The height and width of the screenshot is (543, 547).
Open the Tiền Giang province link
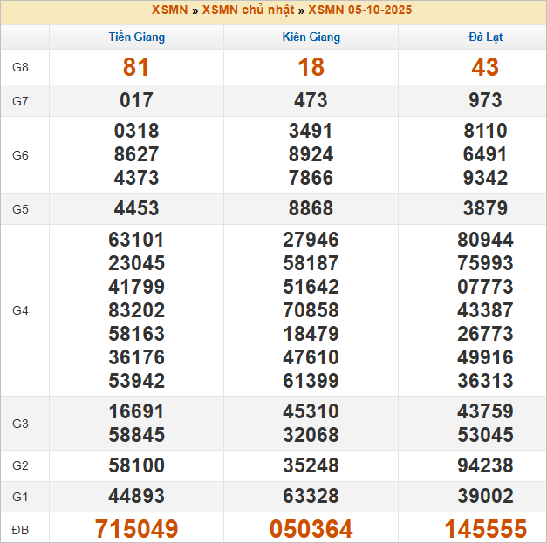(x=136, y=37)
